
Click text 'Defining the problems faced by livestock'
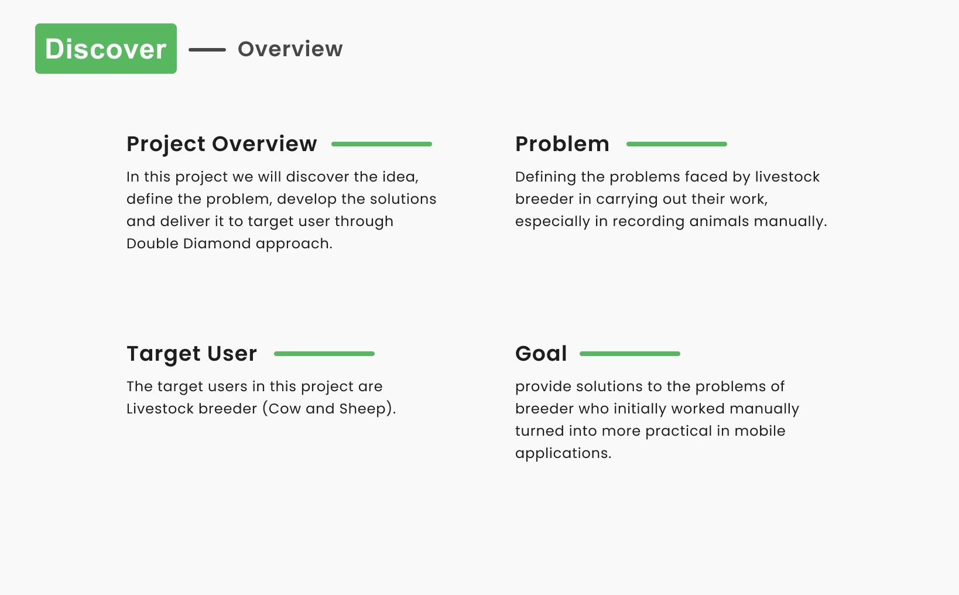coord(667,177)
